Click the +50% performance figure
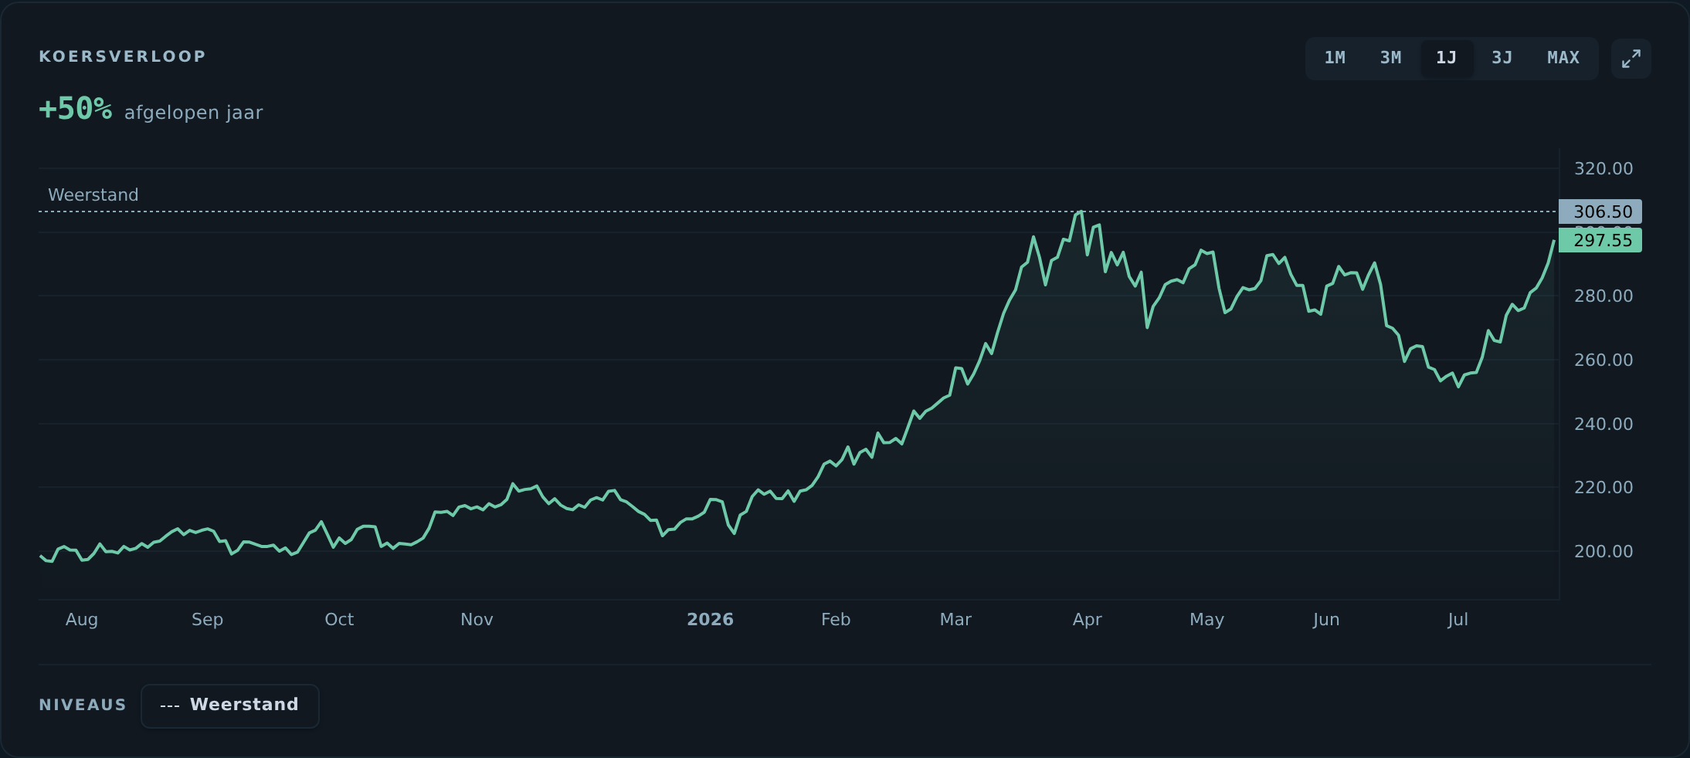 [76, 110]
